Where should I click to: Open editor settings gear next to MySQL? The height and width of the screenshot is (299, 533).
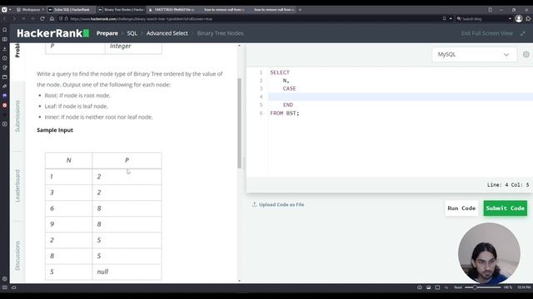526,54
